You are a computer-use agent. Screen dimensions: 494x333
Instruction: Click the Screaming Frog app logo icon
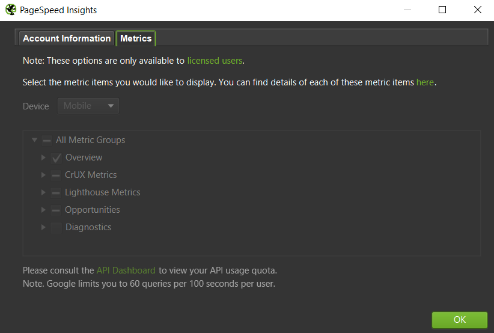pyautogui.click(x=11, y=10)
